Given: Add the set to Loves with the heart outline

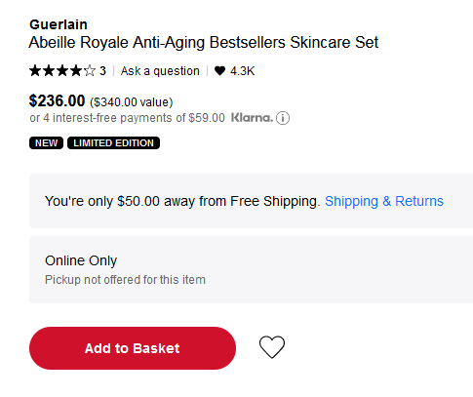Looking at the screenshot, I should click(x=272, y=347).
